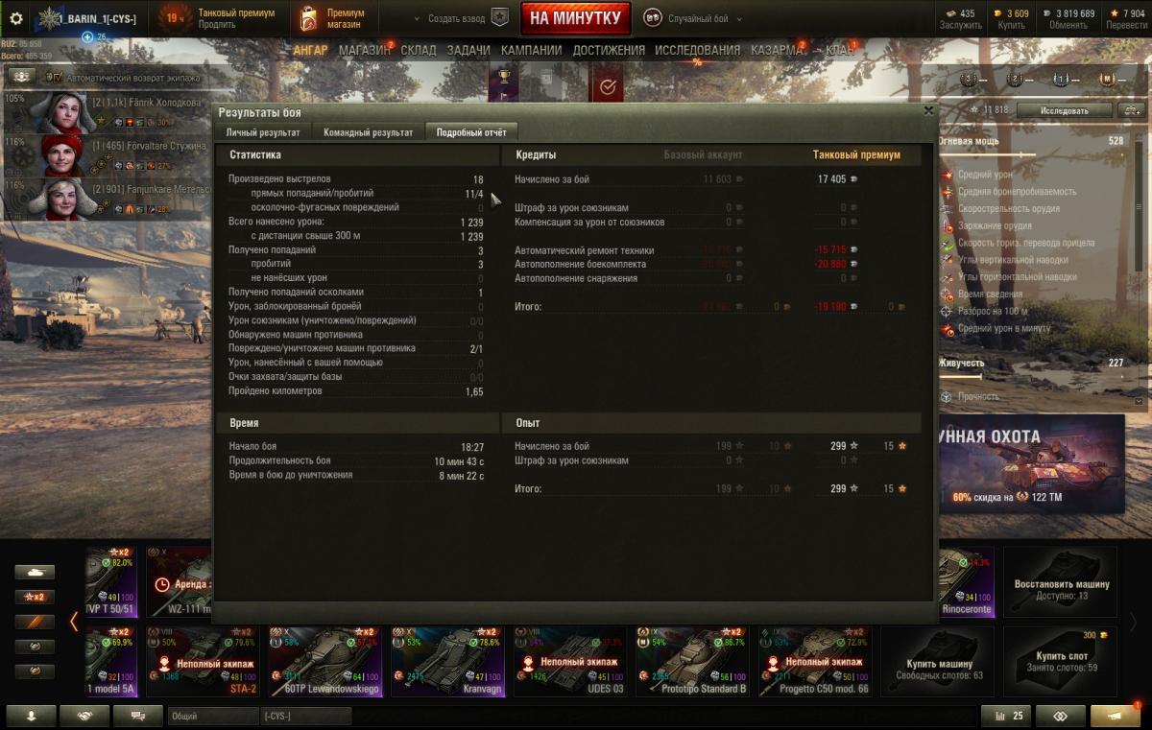Open the random battle mode selector
1152x730 pixels.
point(685,18)
